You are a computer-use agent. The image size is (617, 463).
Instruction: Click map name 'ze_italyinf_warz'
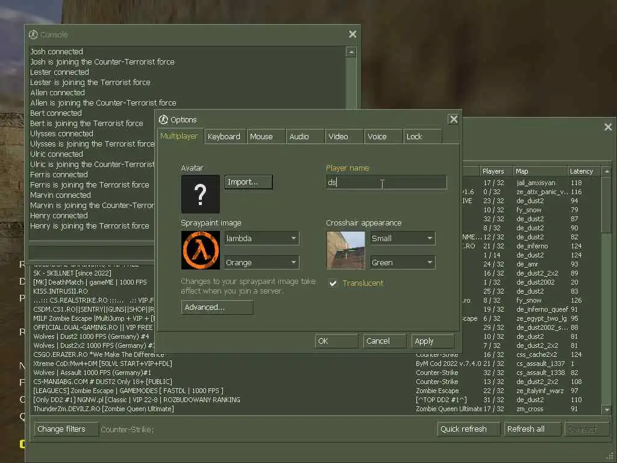coord(540,391)
